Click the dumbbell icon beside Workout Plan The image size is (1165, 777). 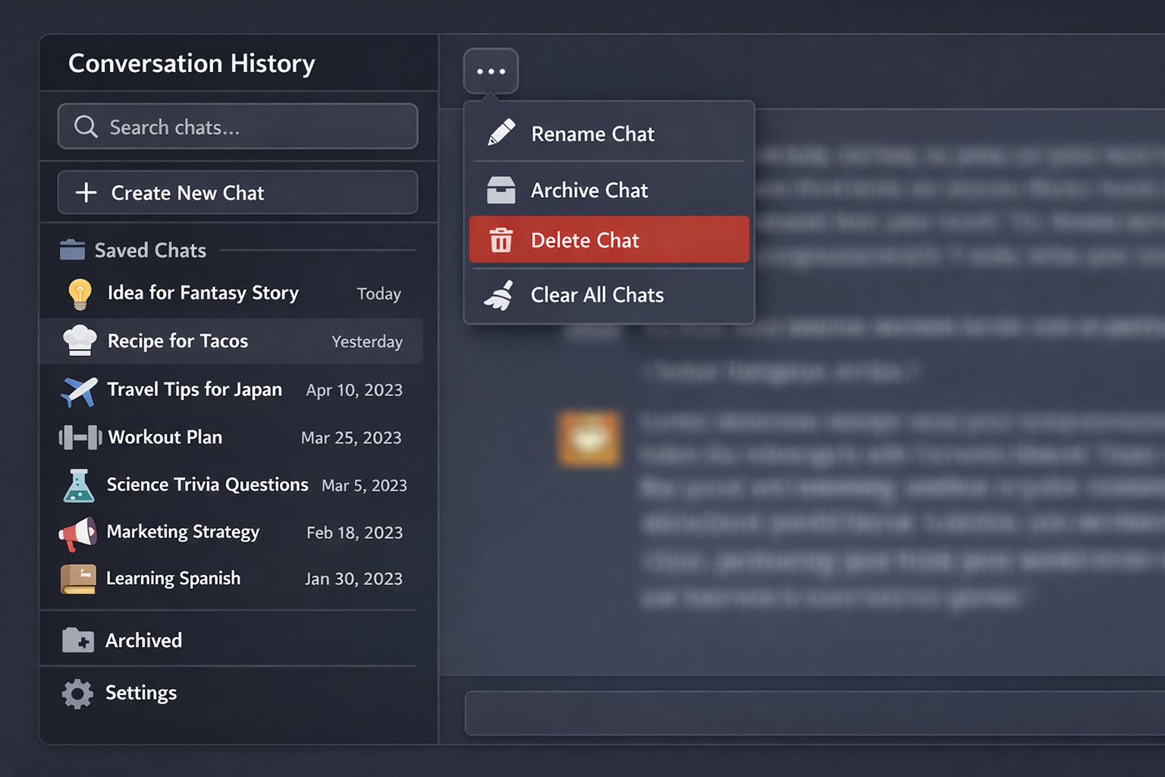point(80,437)
